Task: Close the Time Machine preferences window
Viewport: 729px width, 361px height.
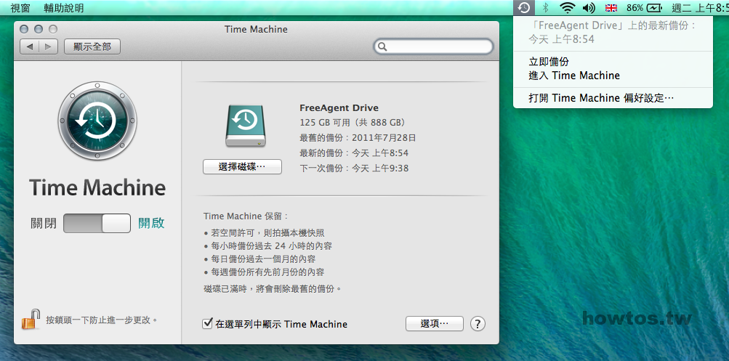Action: click(x=24, y=29)
